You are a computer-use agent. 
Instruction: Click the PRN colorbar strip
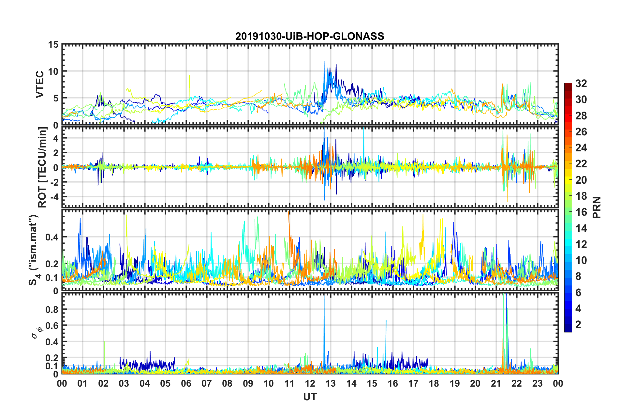(x=568, y=207)
